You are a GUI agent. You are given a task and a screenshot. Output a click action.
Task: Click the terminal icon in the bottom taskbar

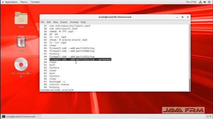click(4, 116)
